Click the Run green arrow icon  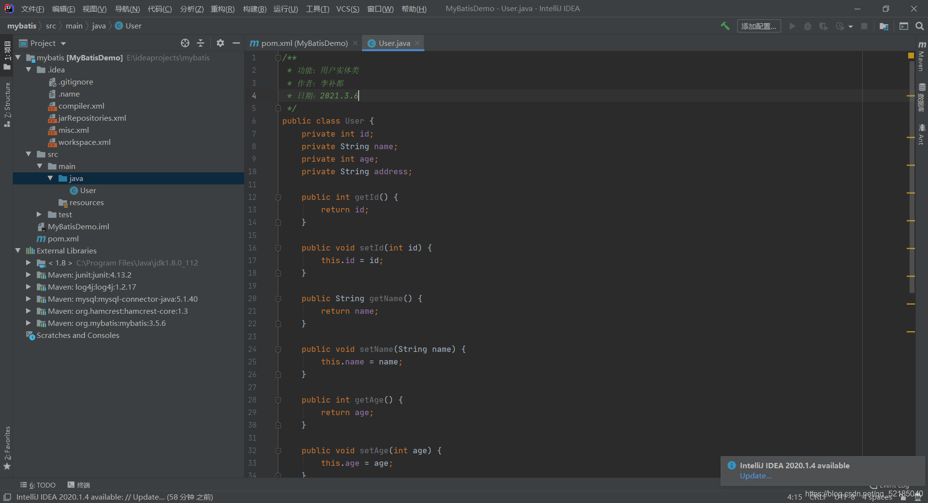pos(792,26)
